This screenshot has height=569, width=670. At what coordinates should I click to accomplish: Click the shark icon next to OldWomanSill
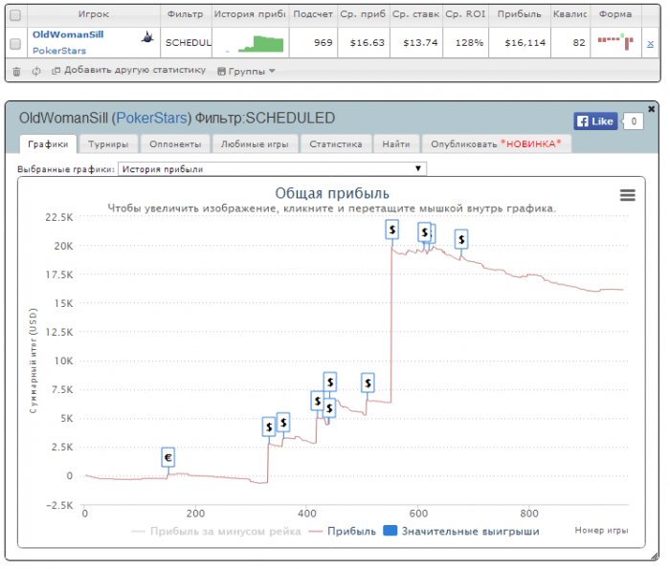pos(148,36)
